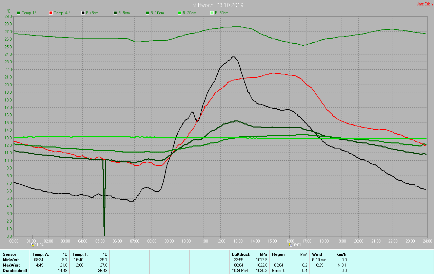434x274 pixels.
Task: Click the °C unit label on the Y-axis
Action: [8, 11]
